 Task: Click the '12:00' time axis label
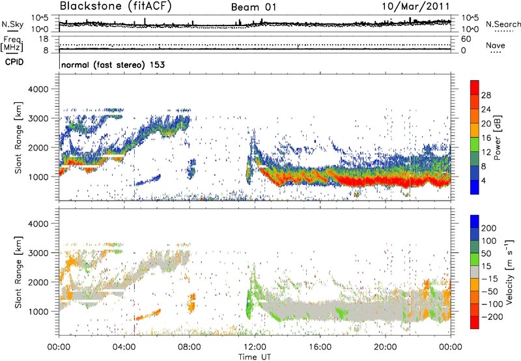pyautogui.click(x=255, y=347)
